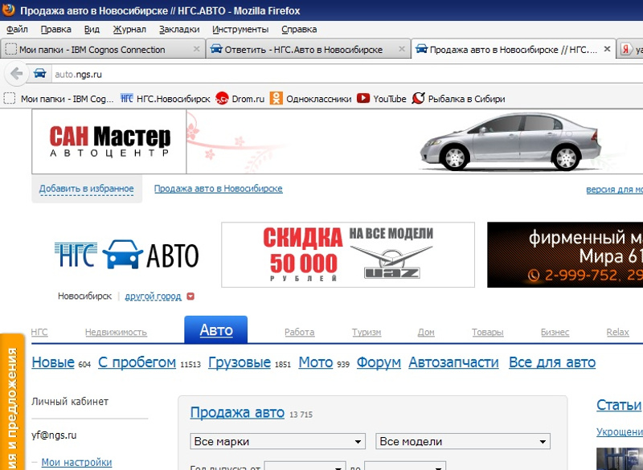
Task: Open the С пробегом listings link
Action: pyautogui.click(x=137, y=362)
